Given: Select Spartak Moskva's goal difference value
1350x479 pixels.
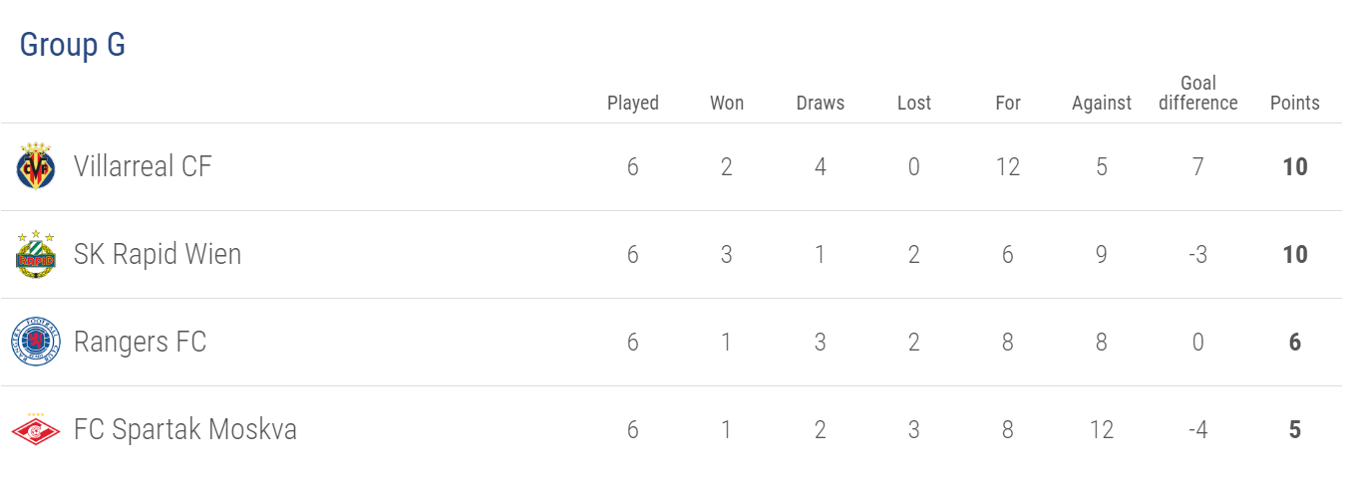Looking at the screenshot, I should [1198, 429].
